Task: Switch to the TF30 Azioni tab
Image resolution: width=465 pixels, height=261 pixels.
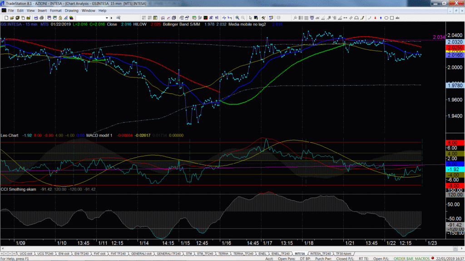Action: pos(343,254)
